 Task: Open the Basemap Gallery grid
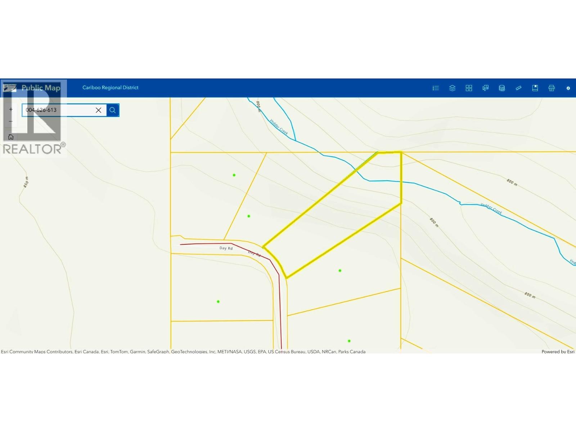pyautogui.click(x=469, y=88)
